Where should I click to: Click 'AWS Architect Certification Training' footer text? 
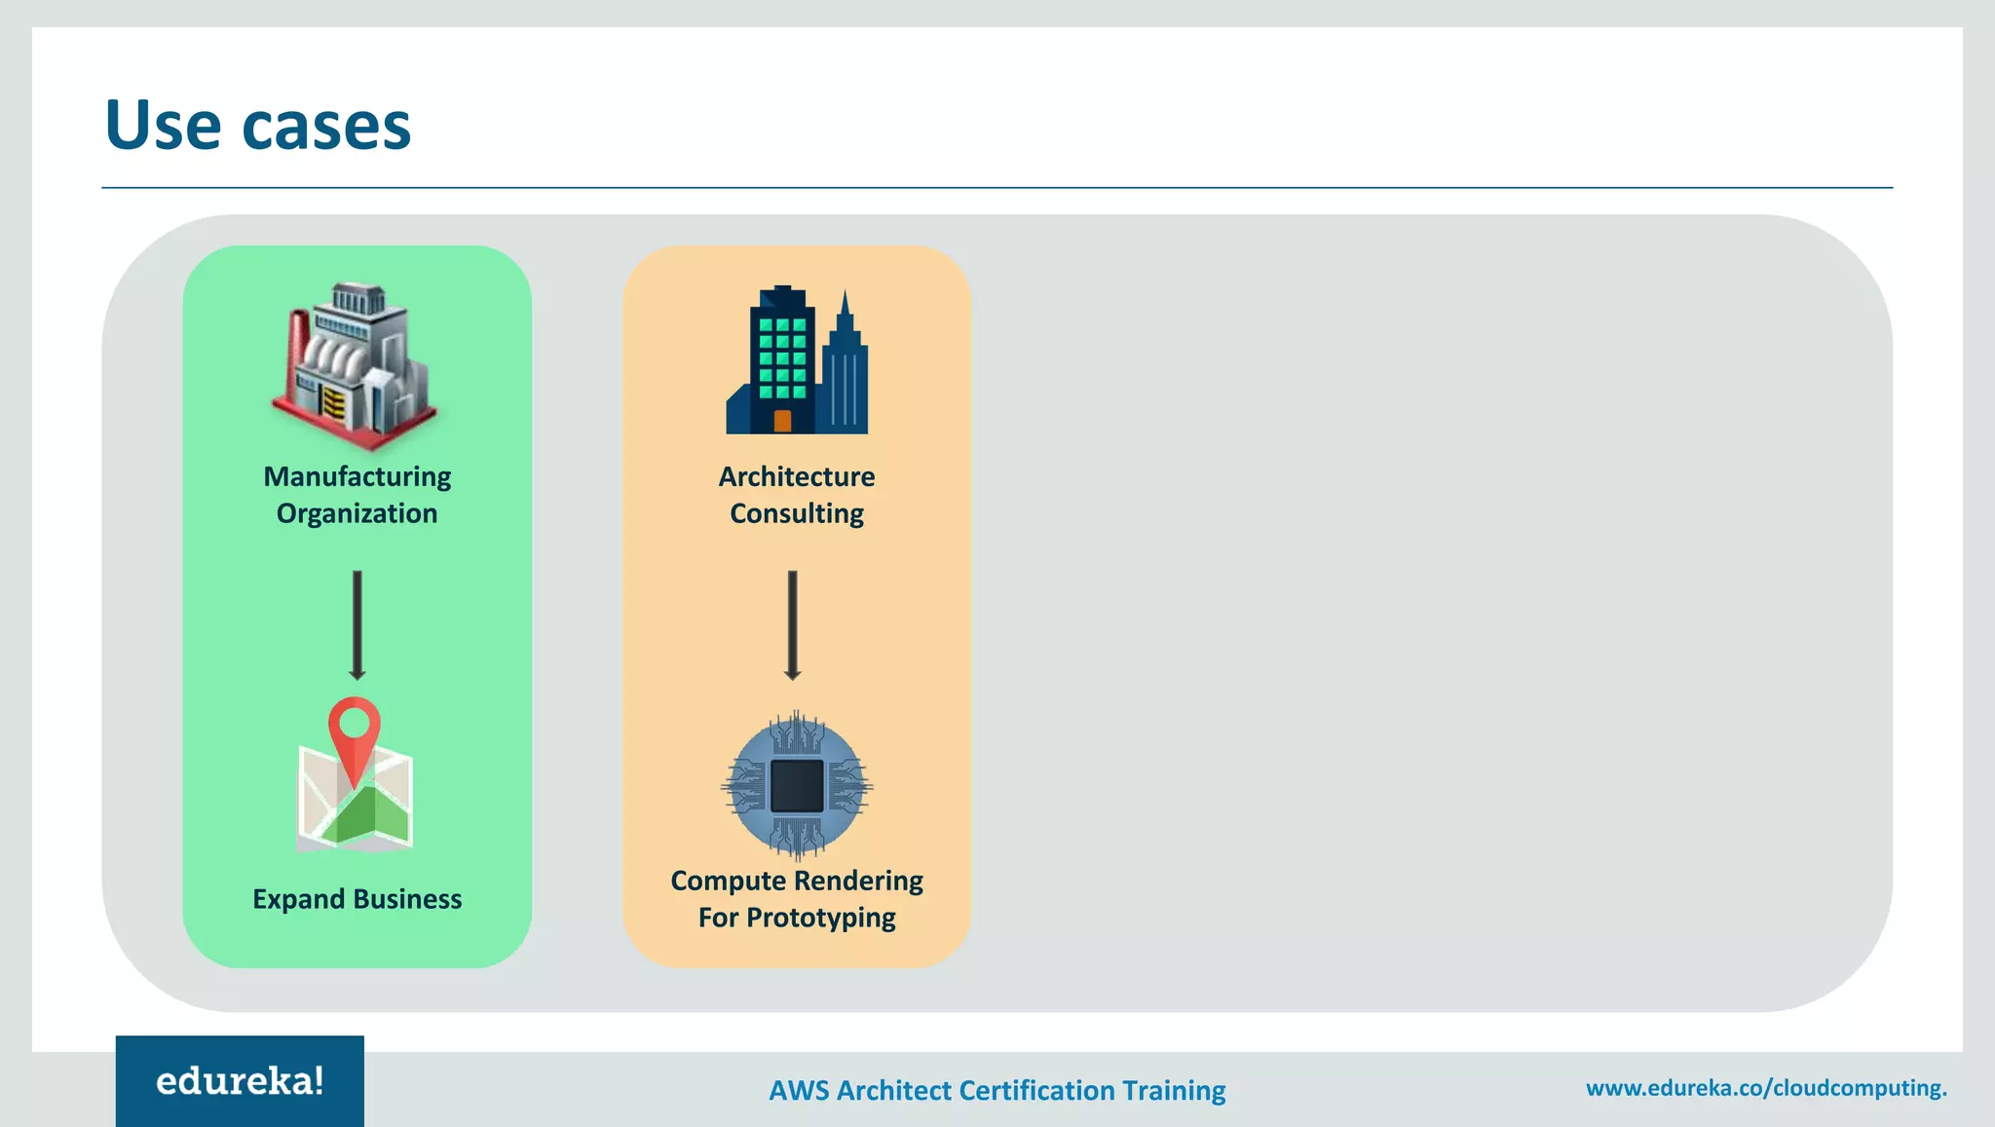[x=997, y=1090]
